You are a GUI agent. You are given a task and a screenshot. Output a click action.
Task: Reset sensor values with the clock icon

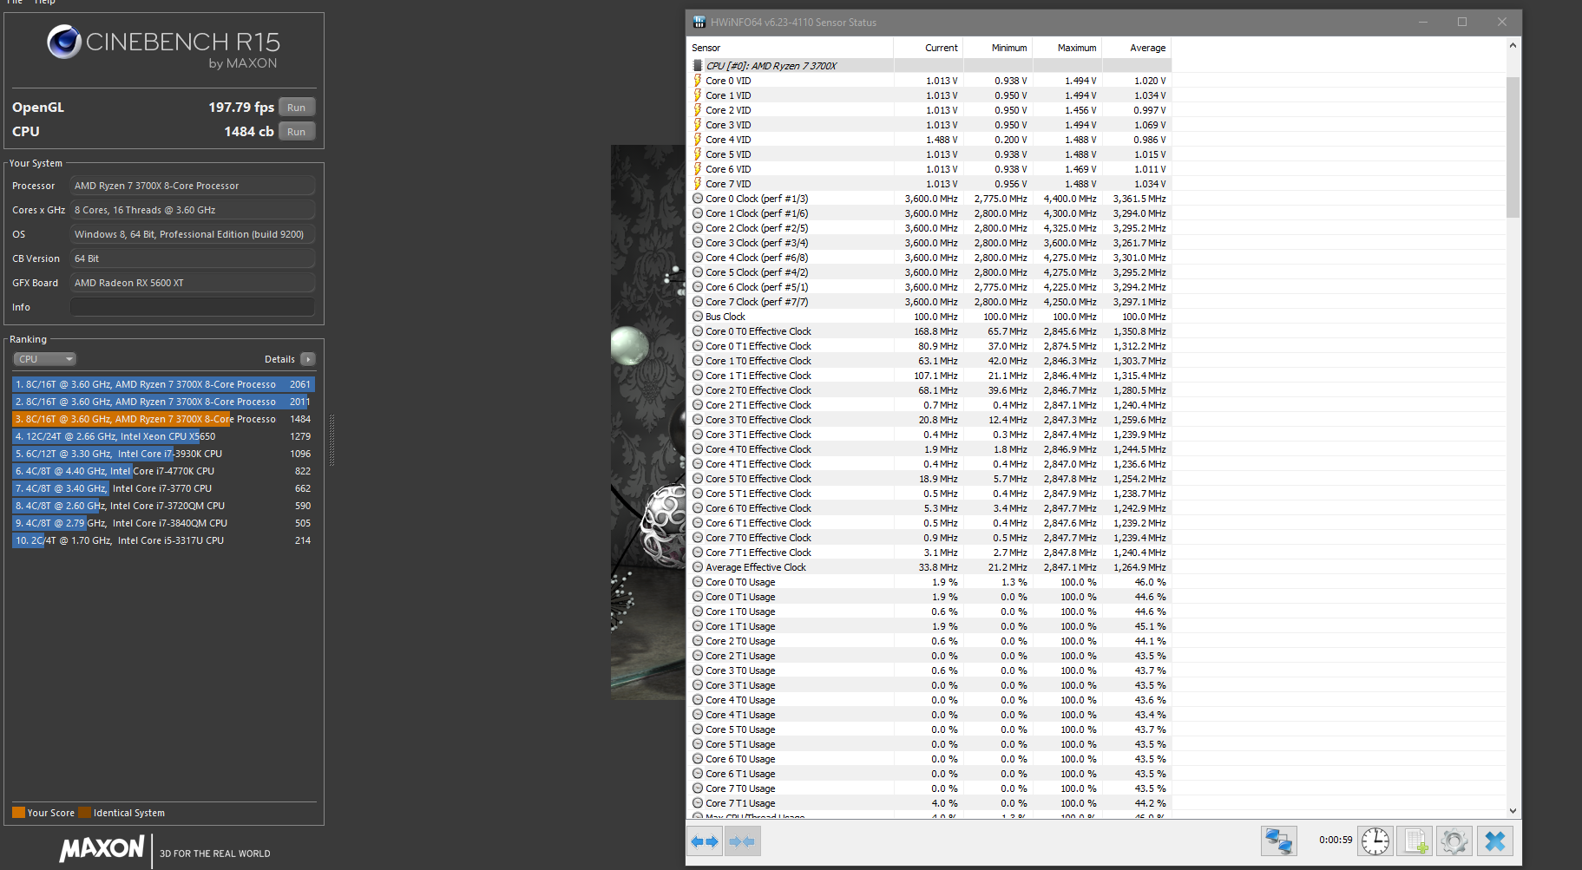point(1375,841)
